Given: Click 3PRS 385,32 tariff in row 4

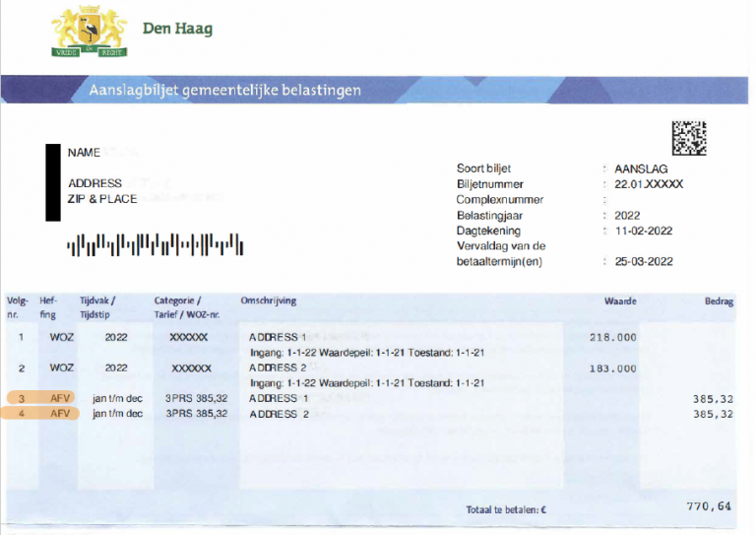Looking at the screenshot, I should (196, 414).
